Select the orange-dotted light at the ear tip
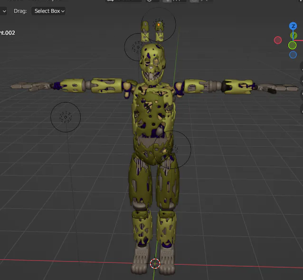Viewport: 303px width, 280px height. tap(159, 25)
